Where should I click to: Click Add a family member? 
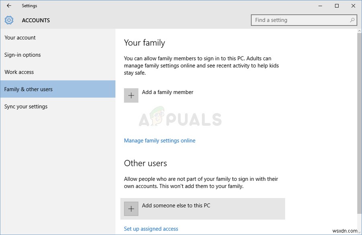pyautogui.click(x=168, y=92)
